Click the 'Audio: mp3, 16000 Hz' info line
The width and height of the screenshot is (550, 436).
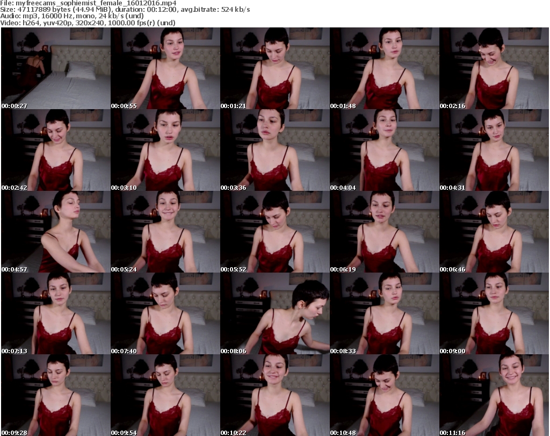click(x=72, y=16)
